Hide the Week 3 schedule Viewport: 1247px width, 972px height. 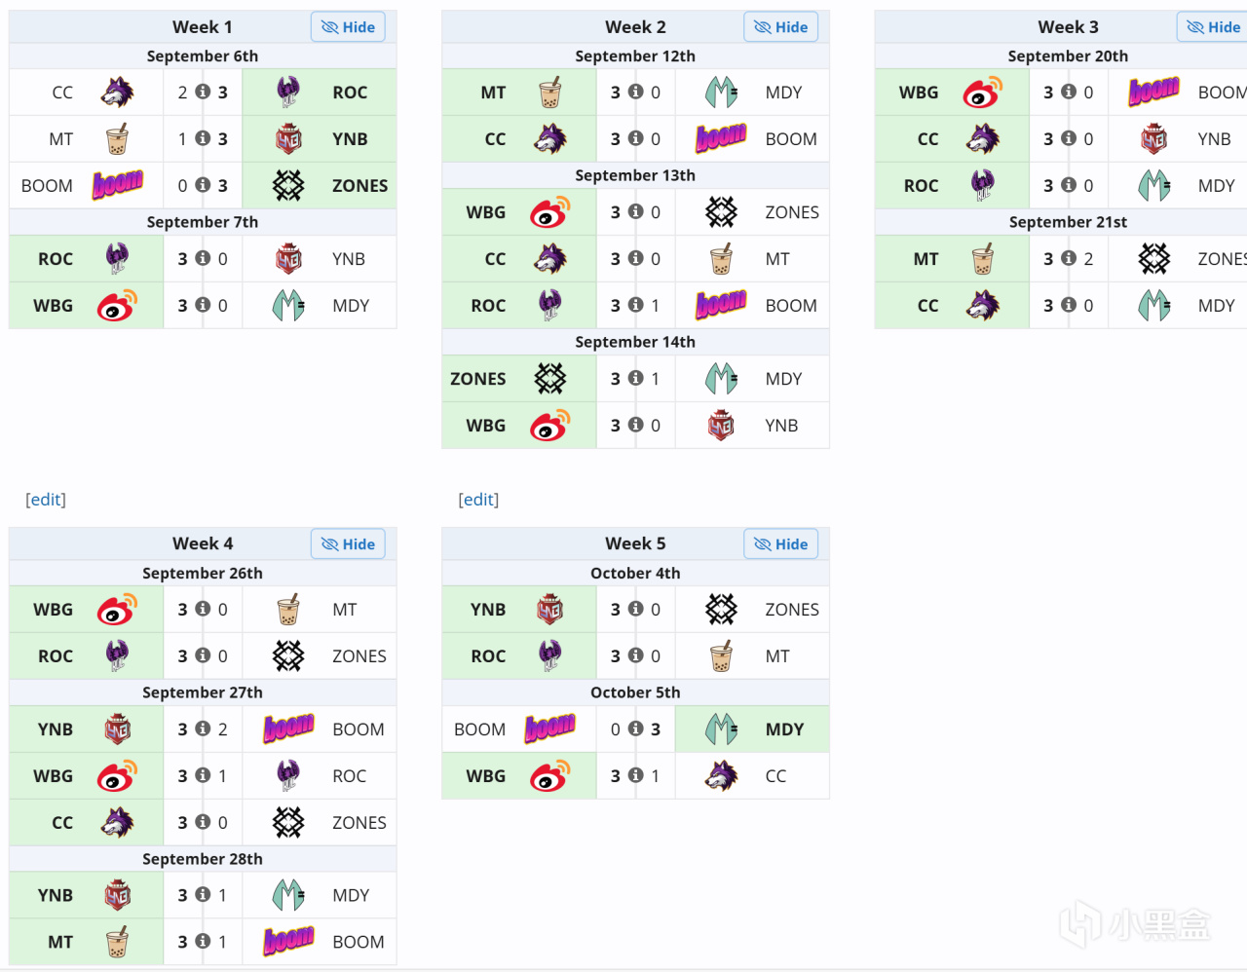(1213, 27)
